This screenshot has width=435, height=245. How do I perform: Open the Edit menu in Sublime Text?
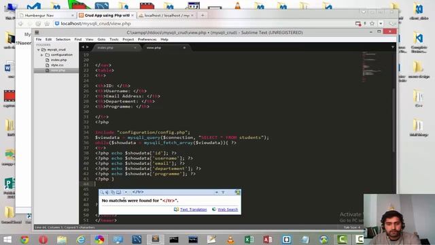[48, 39]
